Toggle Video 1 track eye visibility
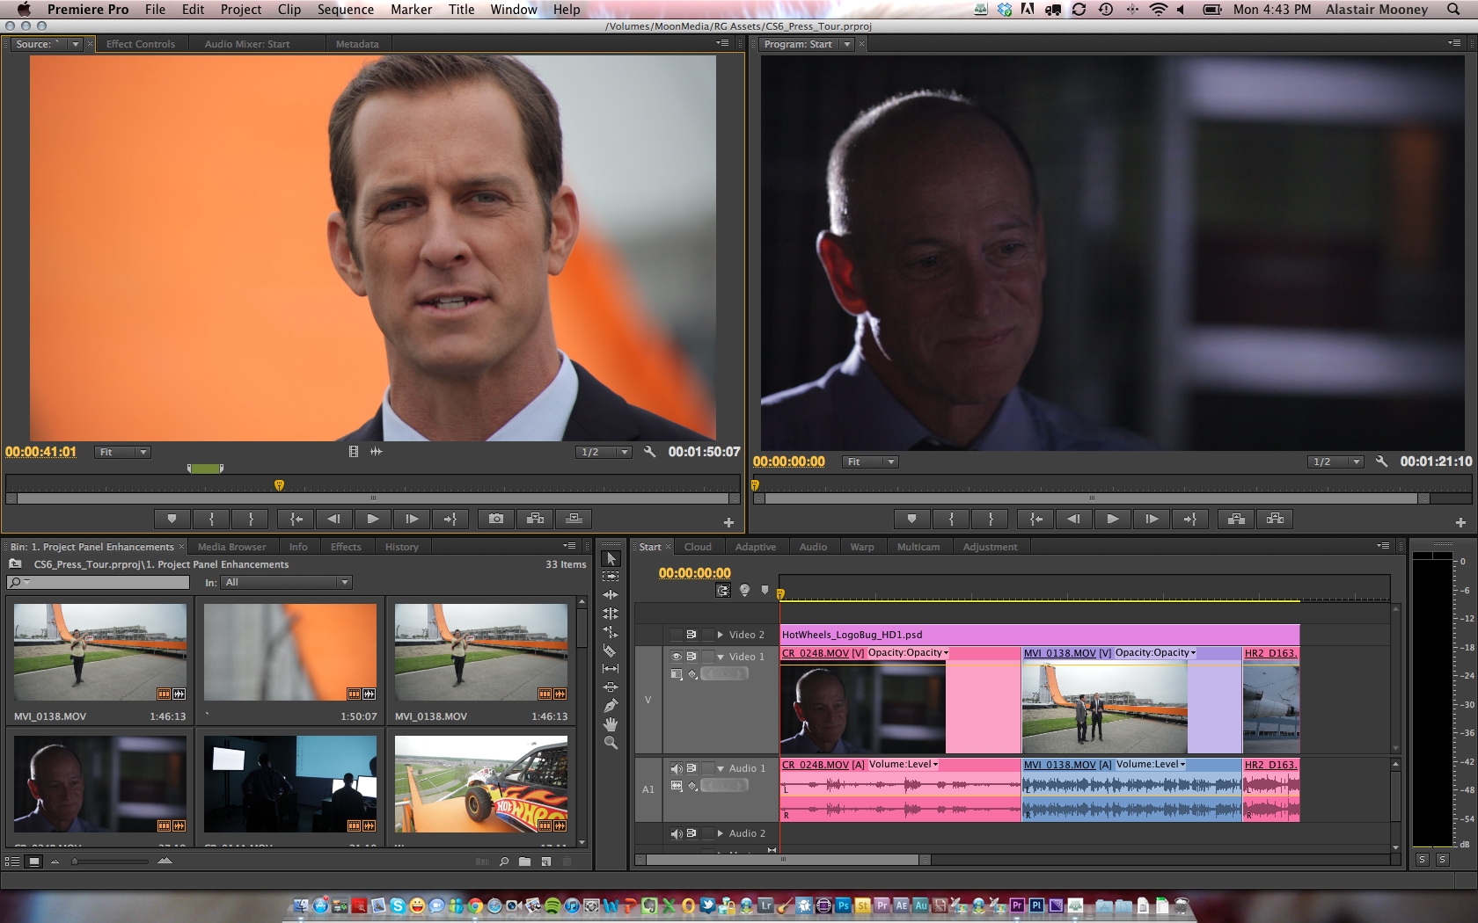This screenshot has height=923, width=1478. click(677, 657)
